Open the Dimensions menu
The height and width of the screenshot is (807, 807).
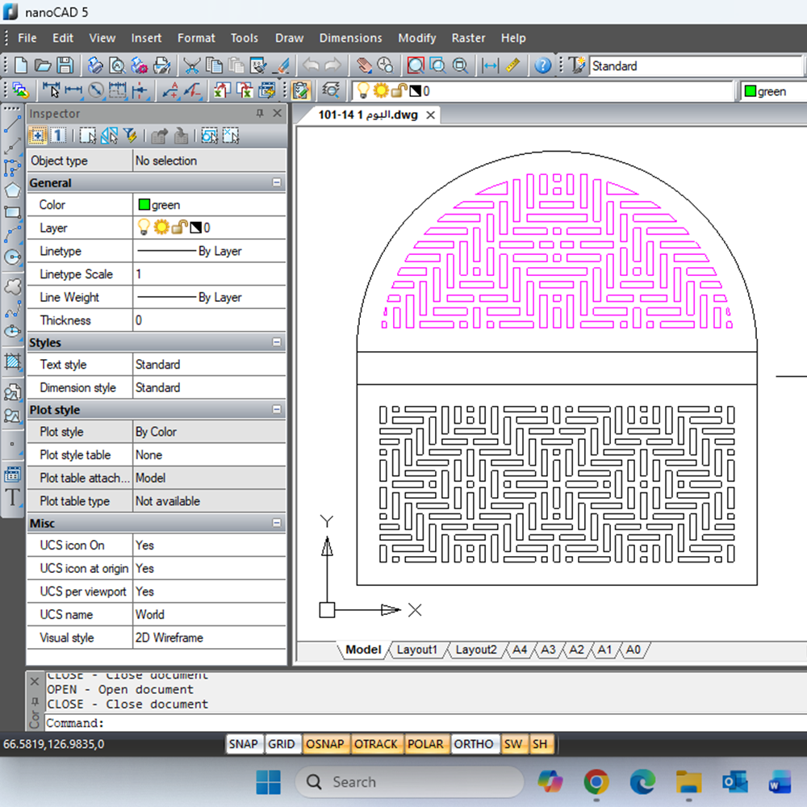pos(350,38)
